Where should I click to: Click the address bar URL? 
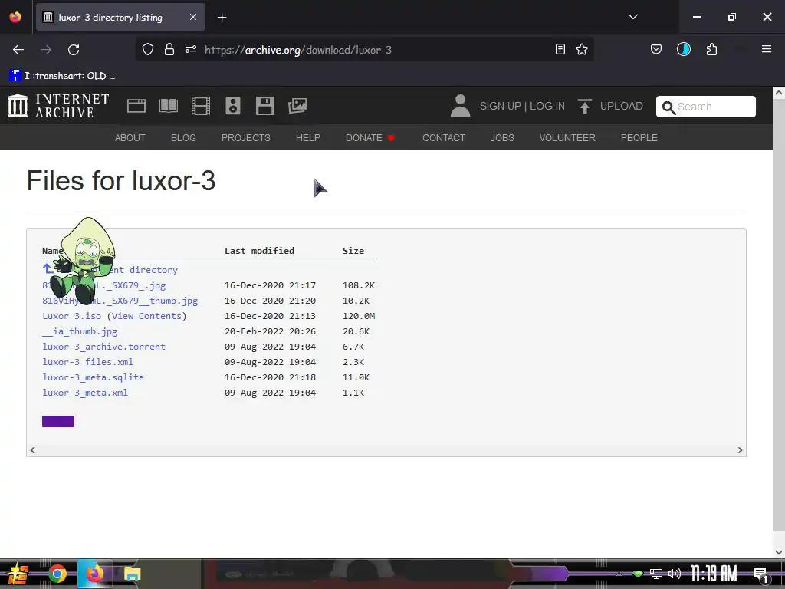298,50
